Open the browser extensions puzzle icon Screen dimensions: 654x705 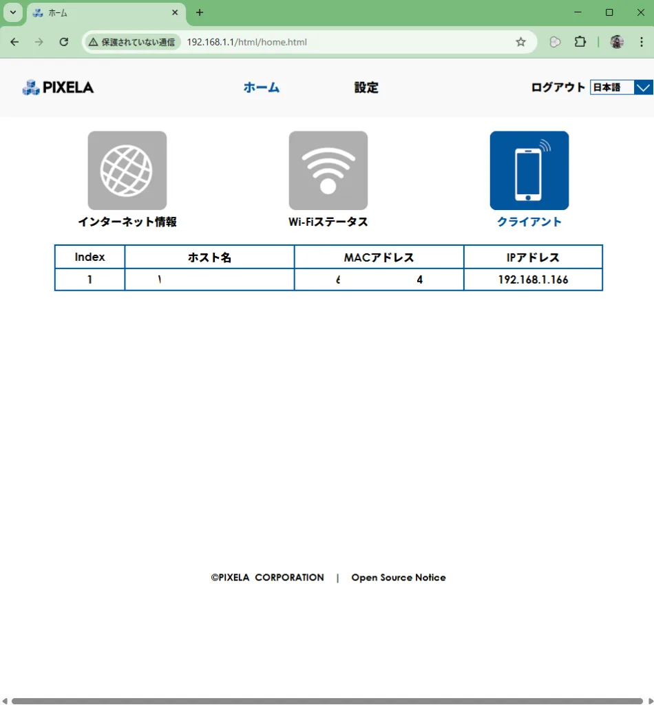point(580,42)
